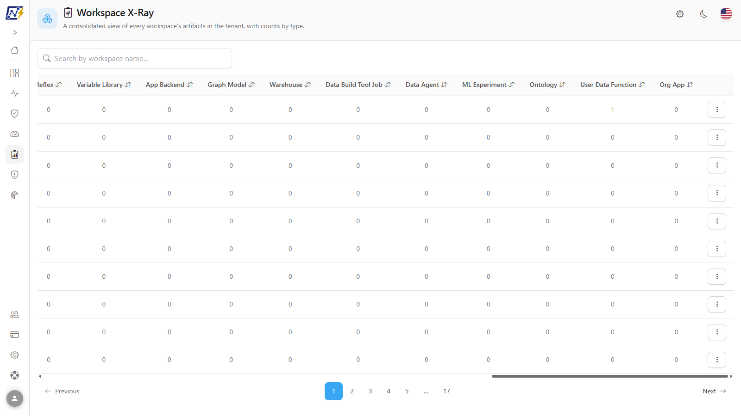Open the support lifebuoy icon in the sidebar

click(x=15, y=375)
